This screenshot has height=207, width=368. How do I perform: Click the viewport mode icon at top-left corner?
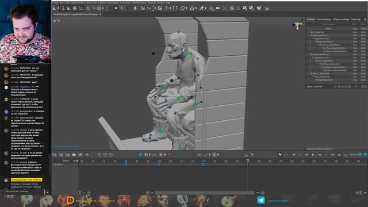point(55,21)
